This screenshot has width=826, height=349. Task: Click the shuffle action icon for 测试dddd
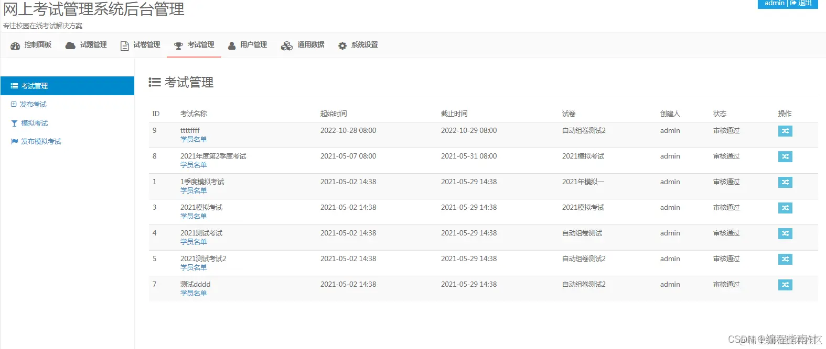tap(785, 285)
